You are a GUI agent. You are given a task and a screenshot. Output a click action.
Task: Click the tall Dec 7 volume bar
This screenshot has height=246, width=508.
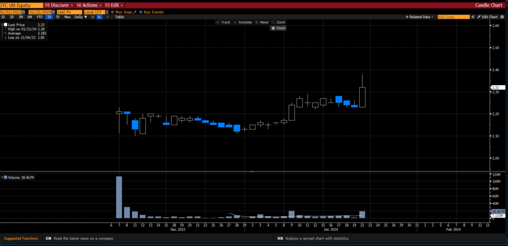point(119,197)
